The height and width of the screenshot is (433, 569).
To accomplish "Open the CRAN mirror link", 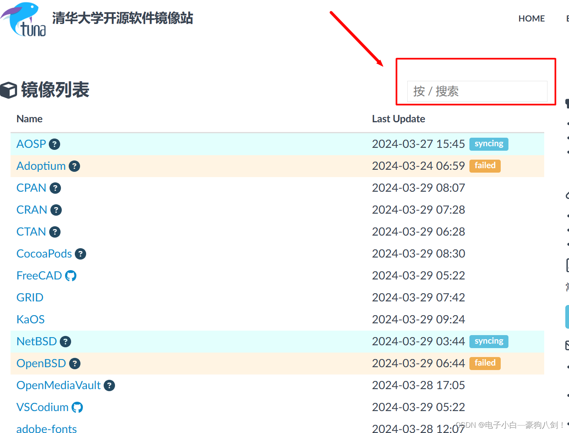I will pyautogui.click(x=32, y=210).
